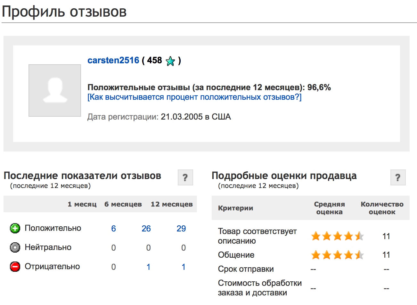Click the Положительно row label

click(x=53, y=228)
